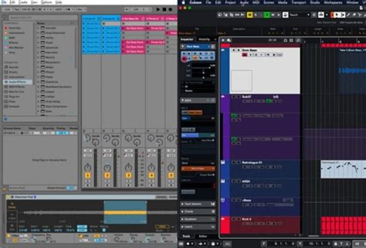366x248 pixels.
Task: Select Drums category in Ableton browser
Action: pos(11,72)
